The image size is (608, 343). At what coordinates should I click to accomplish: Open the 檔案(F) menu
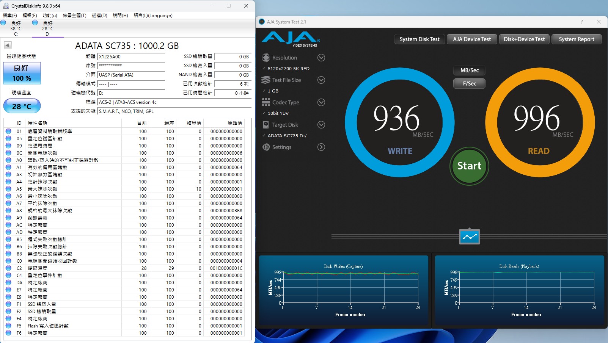point(10,16)
